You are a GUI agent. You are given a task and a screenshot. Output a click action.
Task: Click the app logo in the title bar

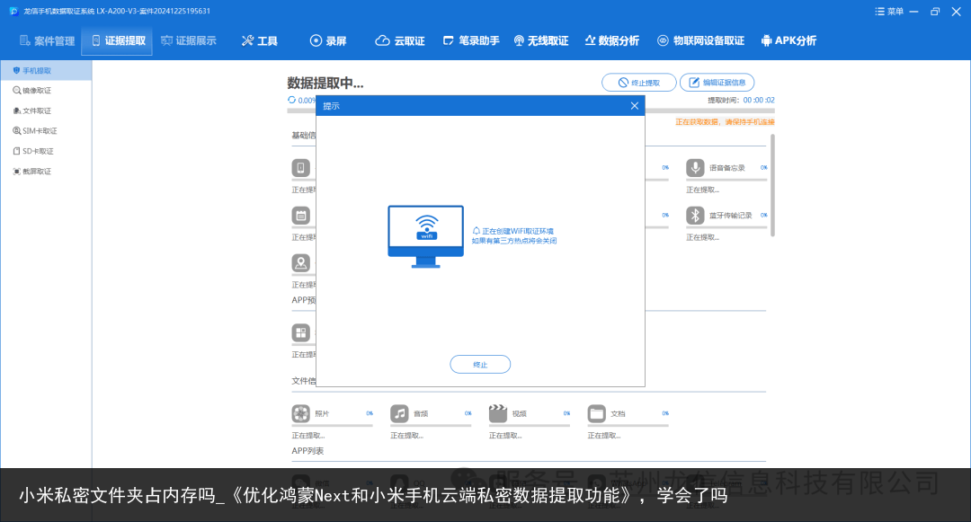point(13,11)
